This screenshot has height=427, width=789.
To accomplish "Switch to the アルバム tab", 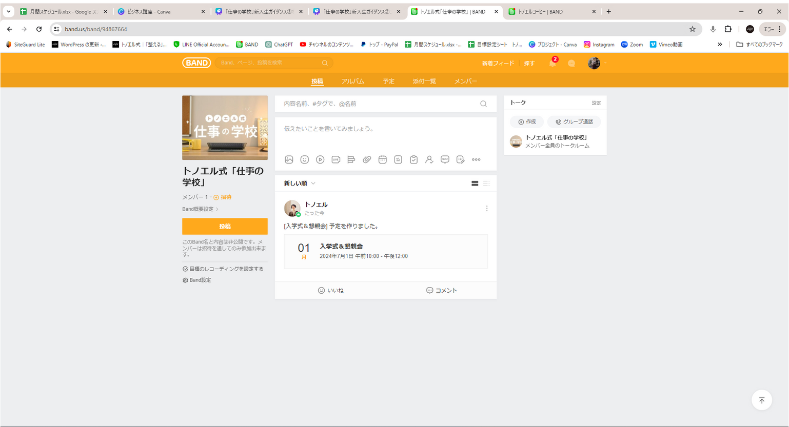I will click(352, 82).
